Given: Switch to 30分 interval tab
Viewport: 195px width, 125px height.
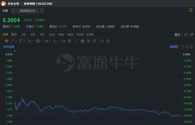Looking at the screenshot, I should 61,34.
